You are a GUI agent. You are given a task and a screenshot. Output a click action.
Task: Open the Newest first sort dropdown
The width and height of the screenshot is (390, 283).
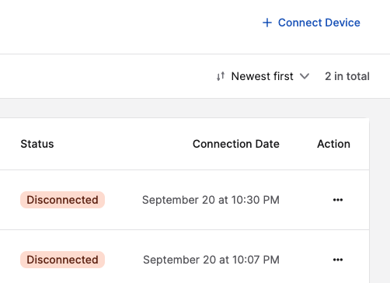coord(263,76)
